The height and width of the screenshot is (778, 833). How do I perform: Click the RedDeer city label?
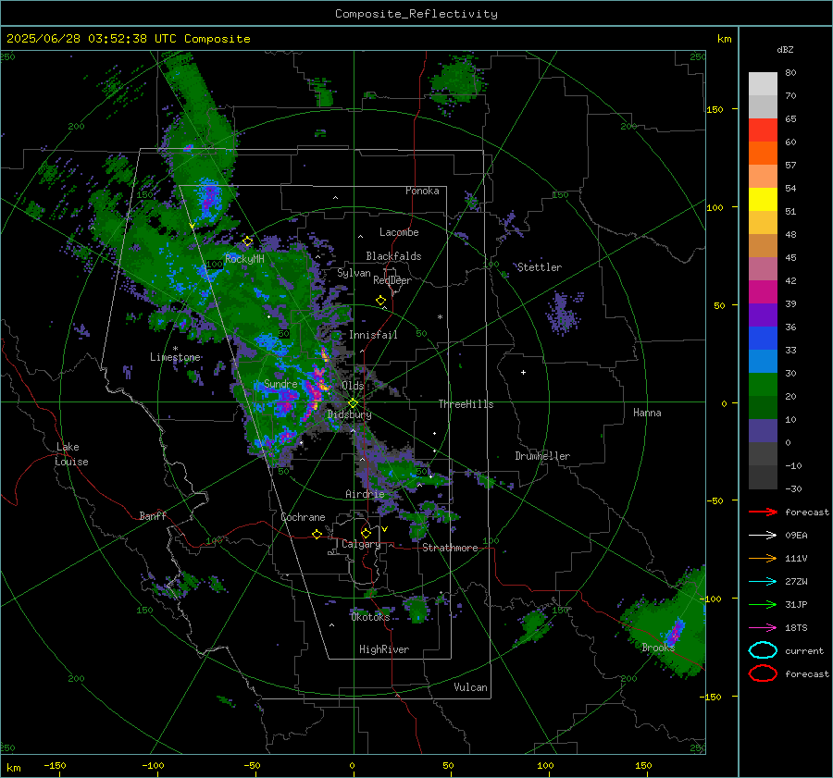tap(392, 280)
